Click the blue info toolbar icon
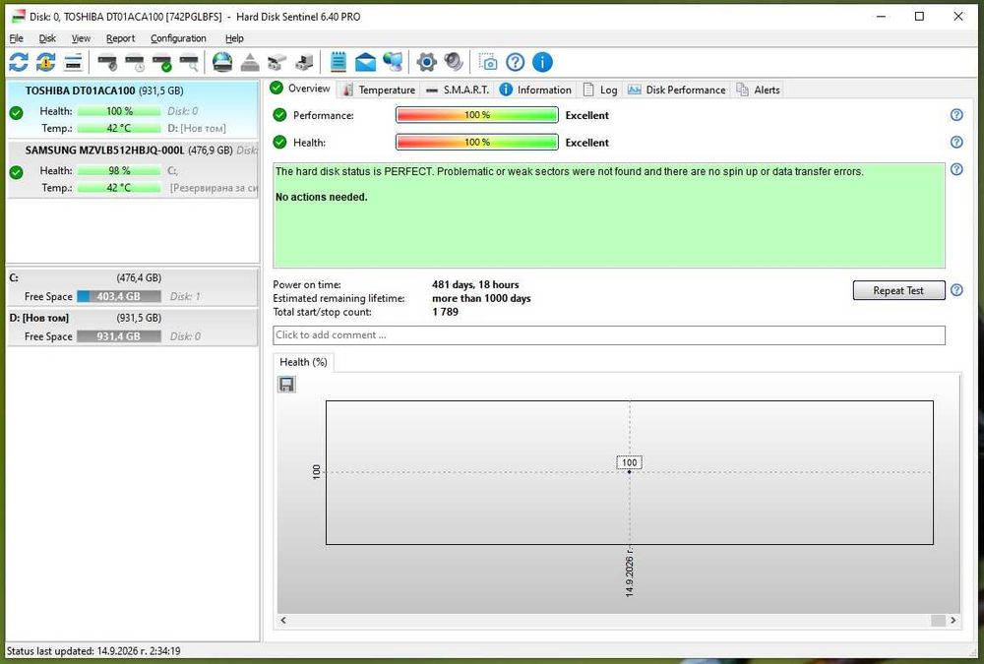Viewport: 984px width, 664px height. [542, 62]
